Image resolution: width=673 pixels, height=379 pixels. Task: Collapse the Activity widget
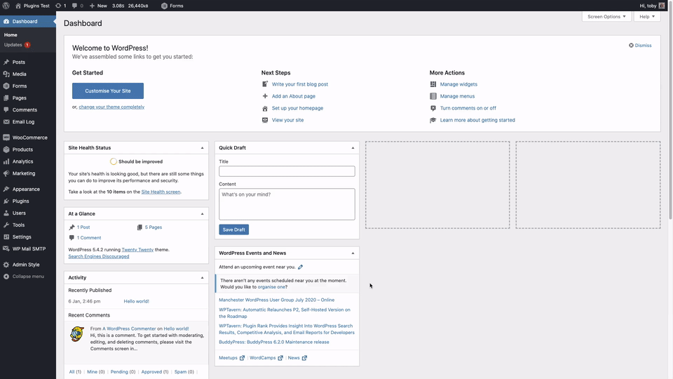tap(202, 278)
